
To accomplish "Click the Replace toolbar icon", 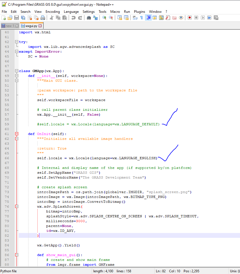I will coord(95,18).
